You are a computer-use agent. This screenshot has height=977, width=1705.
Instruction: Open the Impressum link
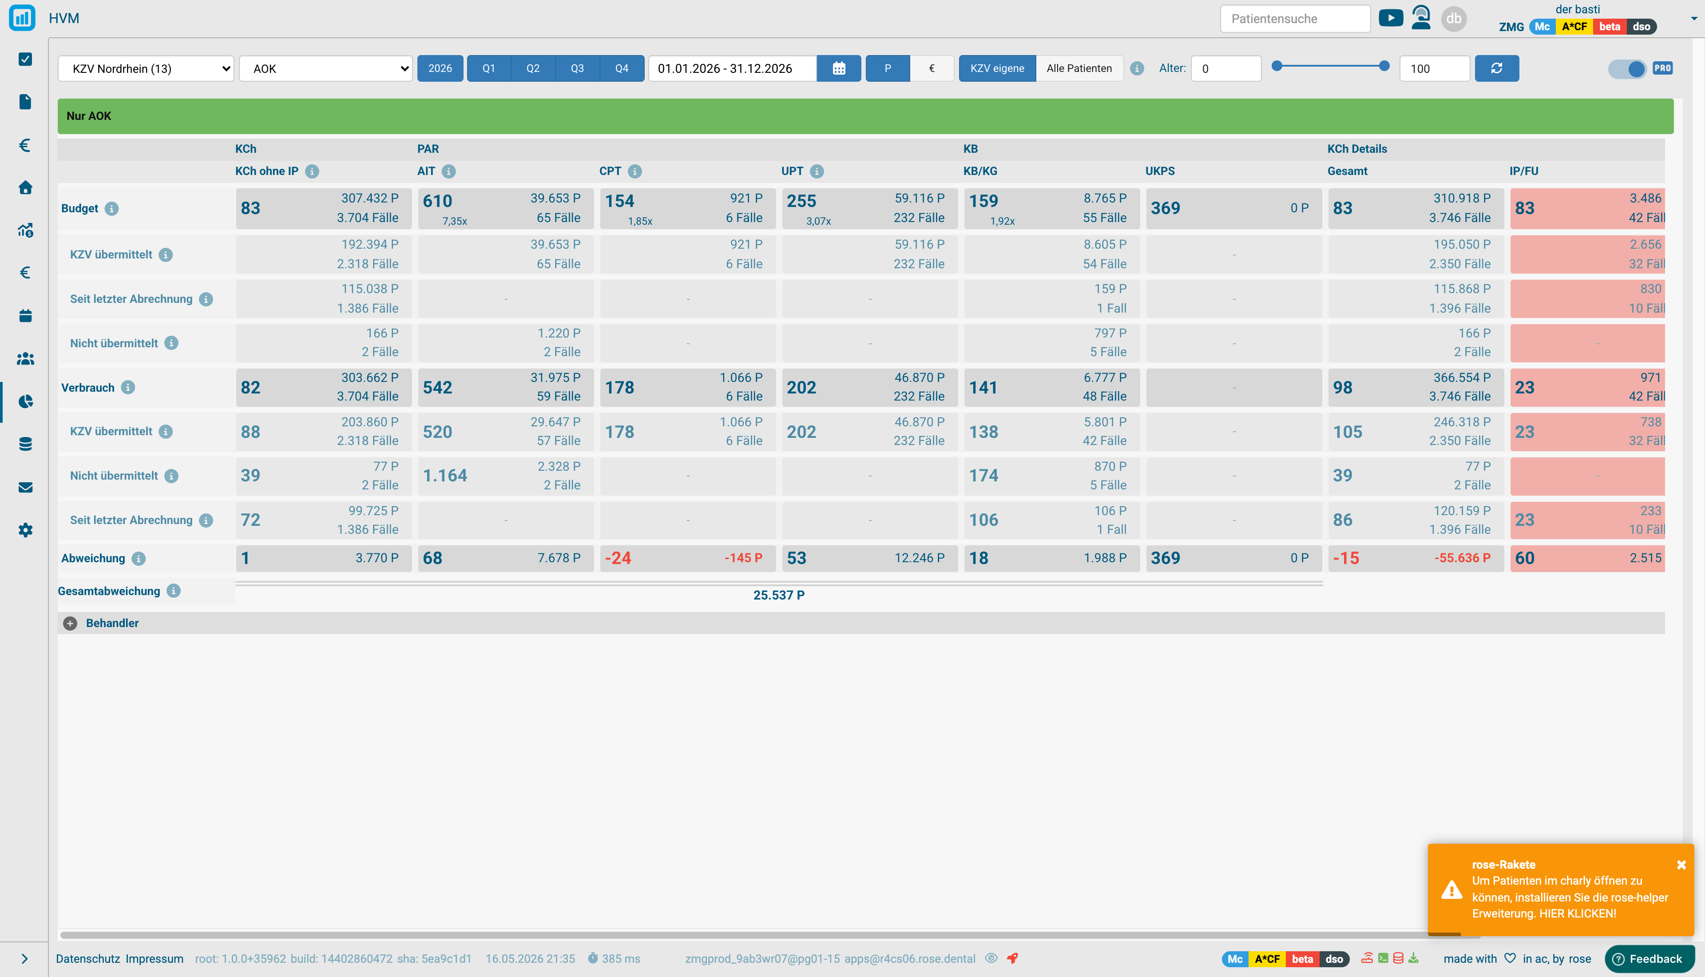(x=154, y=959)
